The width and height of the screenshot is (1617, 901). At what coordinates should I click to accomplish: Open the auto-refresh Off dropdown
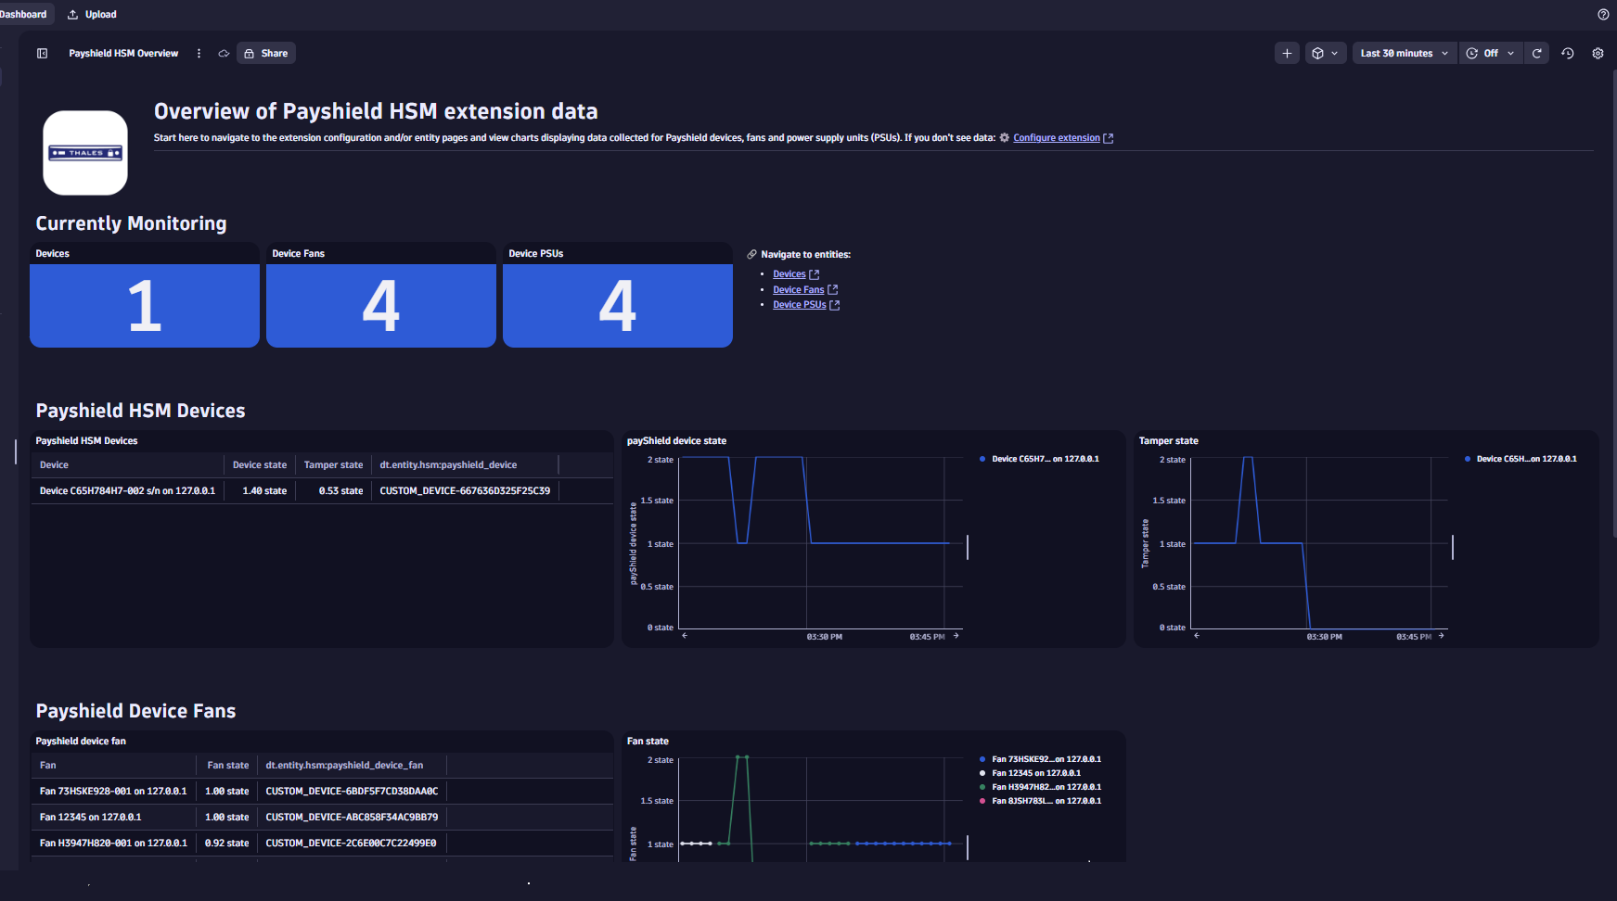pos(1489,53)
